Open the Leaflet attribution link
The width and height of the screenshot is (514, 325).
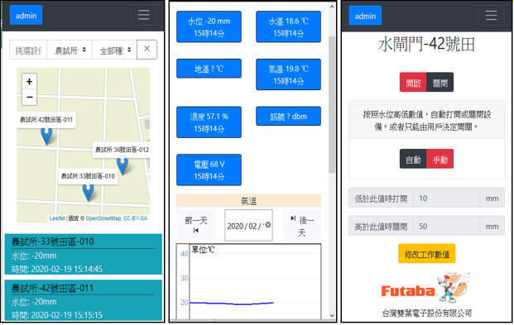57,218
